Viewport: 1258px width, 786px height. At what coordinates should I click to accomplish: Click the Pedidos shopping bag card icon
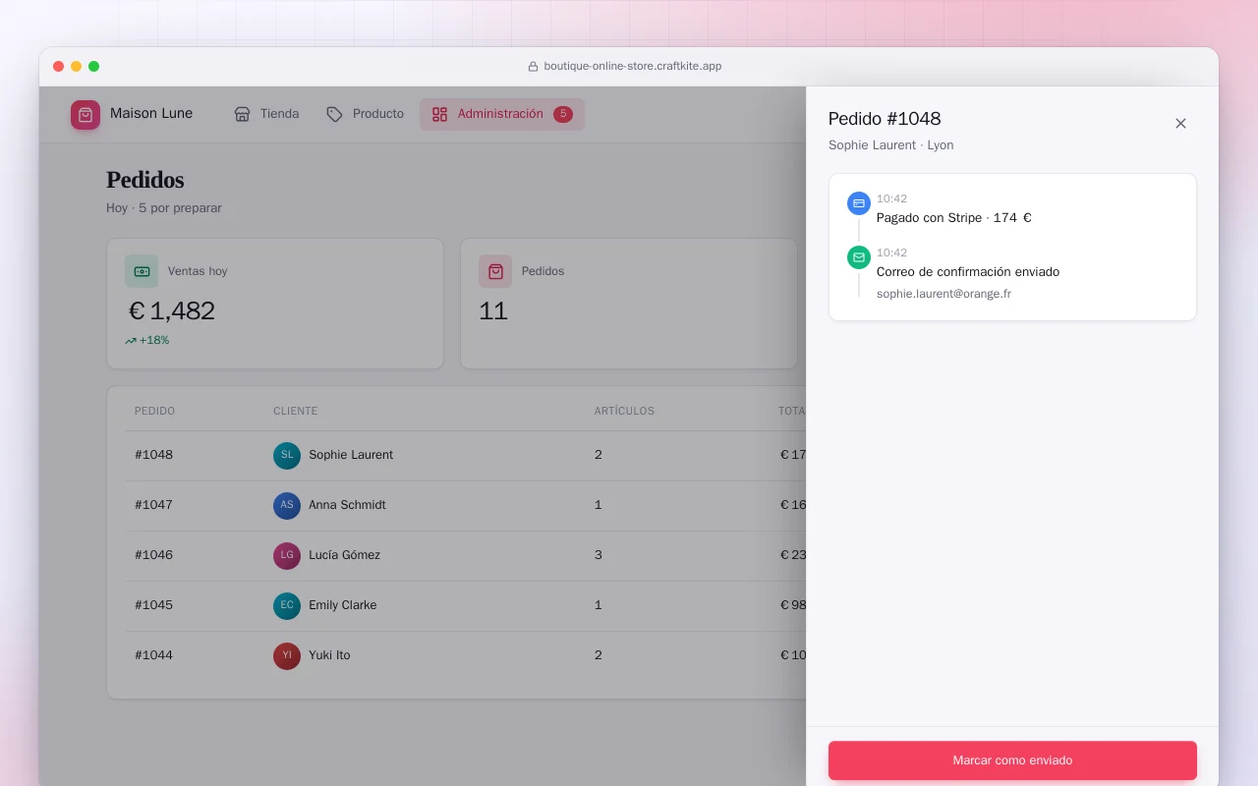495,271
